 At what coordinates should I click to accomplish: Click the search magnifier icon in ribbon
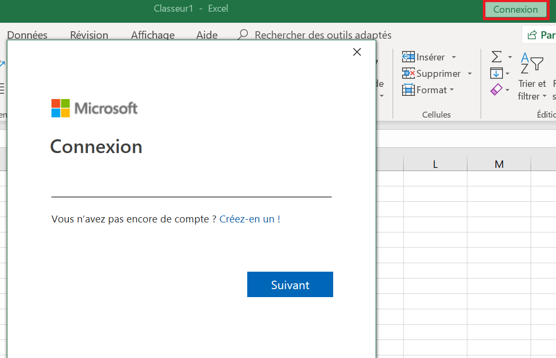click(x=243, y=35)
